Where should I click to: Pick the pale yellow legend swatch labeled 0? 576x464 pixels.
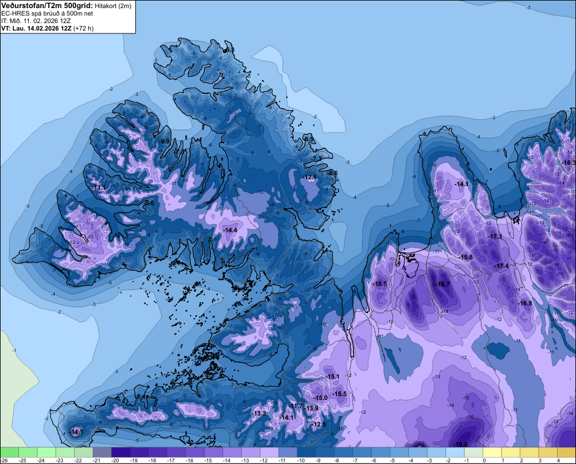click(x=492, y=452)
